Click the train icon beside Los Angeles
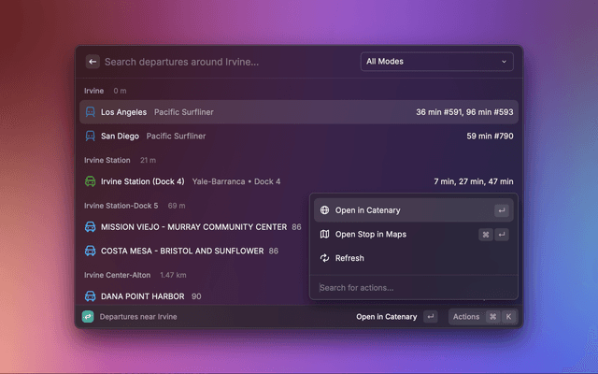 [91, 112]
